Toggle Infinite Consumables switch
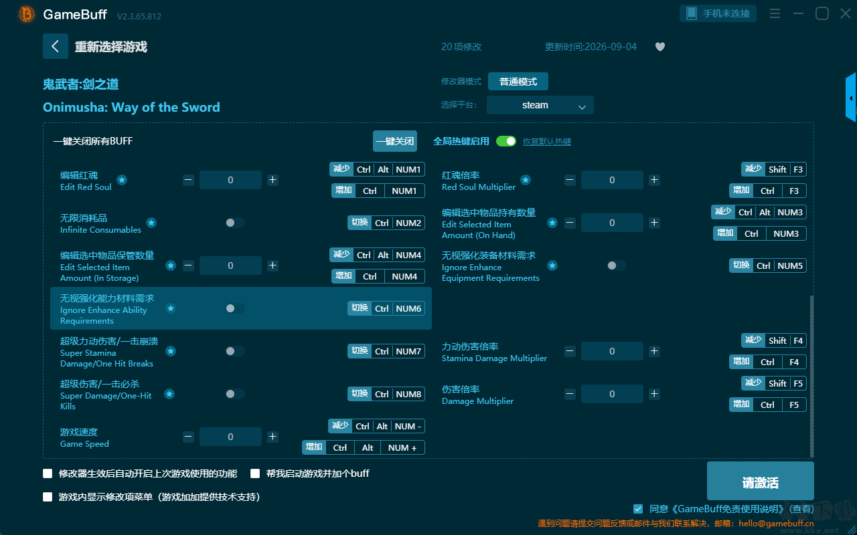Image resolution: width=857 pixels, height=535 pixels. pyautogui.click(x=235, y=223)
